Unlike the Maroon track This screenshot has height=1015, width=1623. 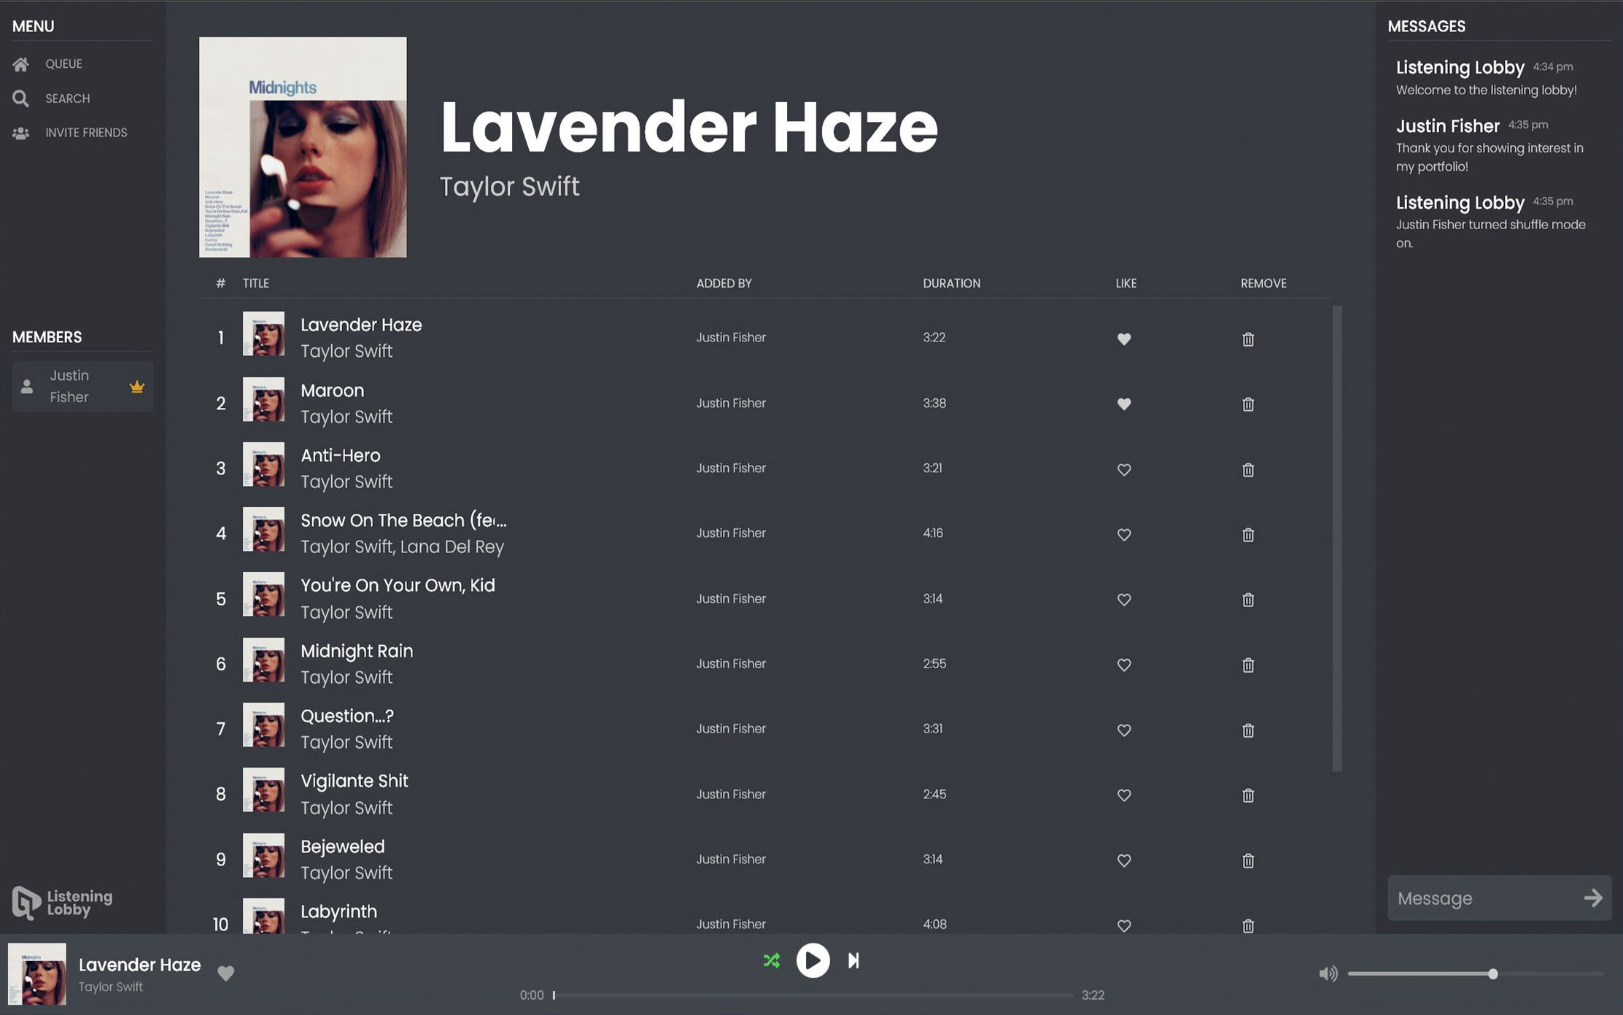coord(1124,404)
